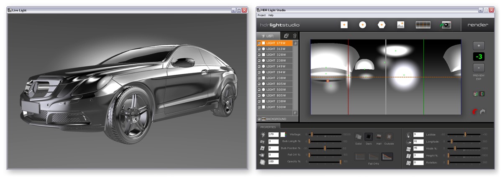Click the red undo arrow

(x=475, y=111)
